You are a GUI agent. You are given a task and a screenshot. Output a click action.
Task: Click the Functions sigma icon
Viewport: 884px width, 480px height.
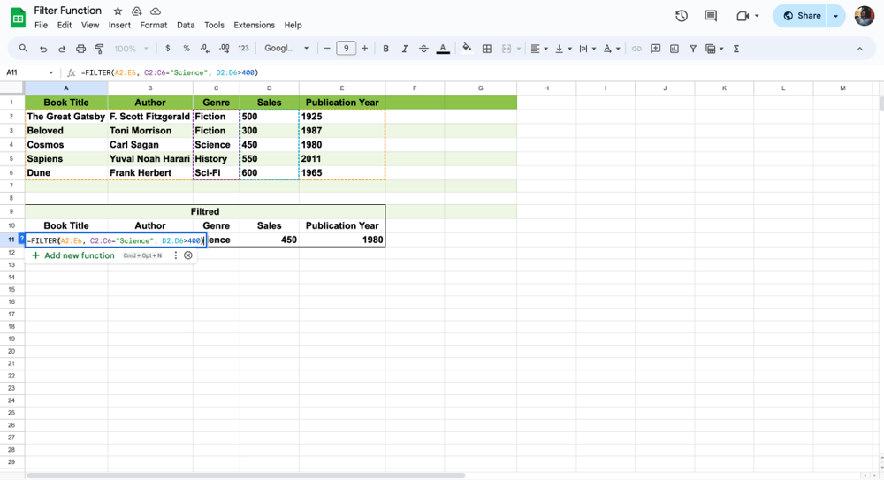pos(736,49)
